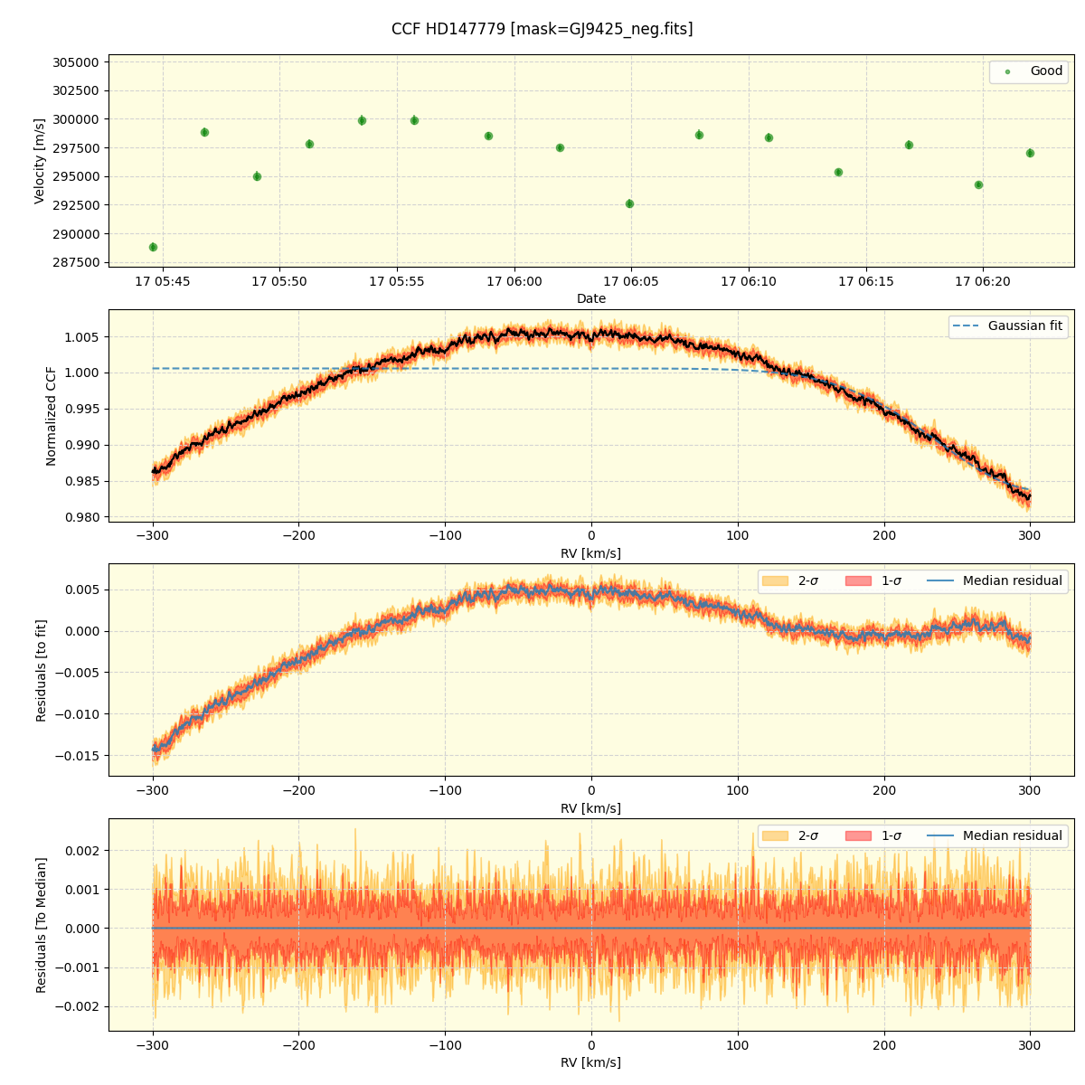Image resolution: width=1085 pixels, height=1085 pixels.
Task: Click the '17 06:20' date tick label
Action: click(983, 282)
